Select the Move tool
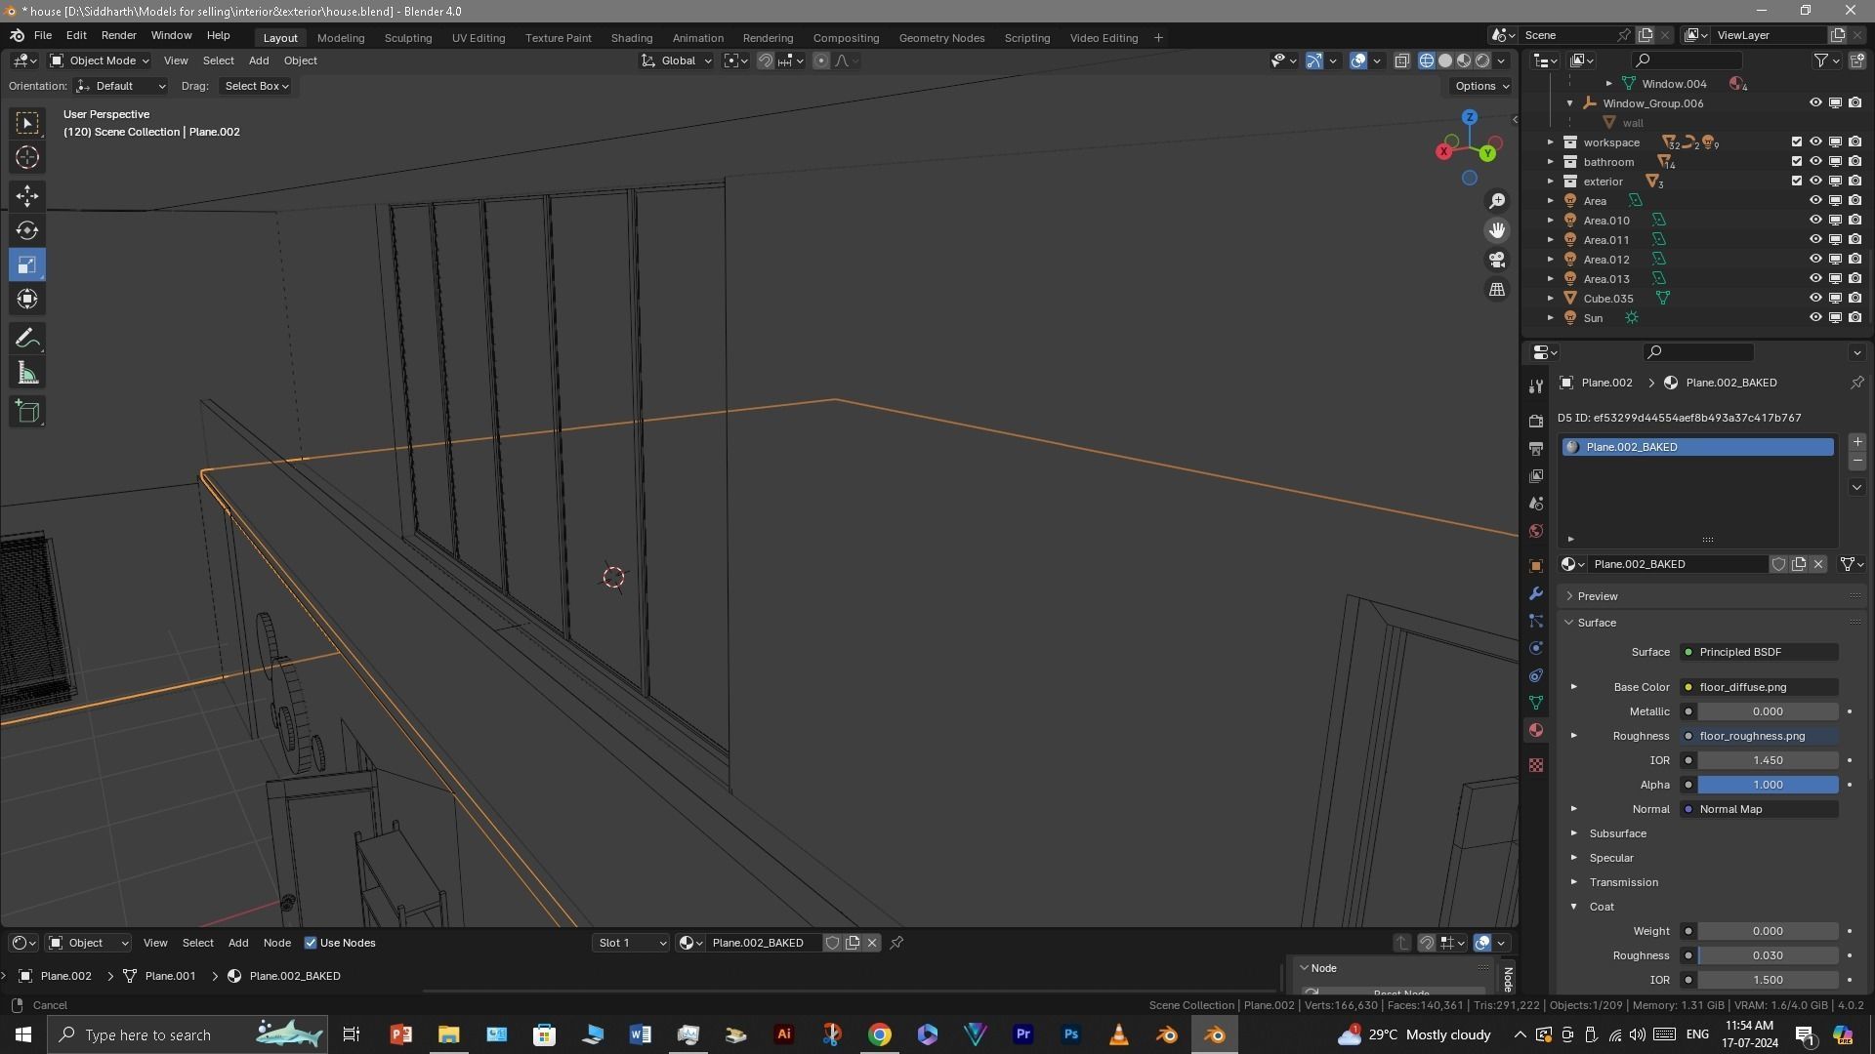 tap(27, 196)
